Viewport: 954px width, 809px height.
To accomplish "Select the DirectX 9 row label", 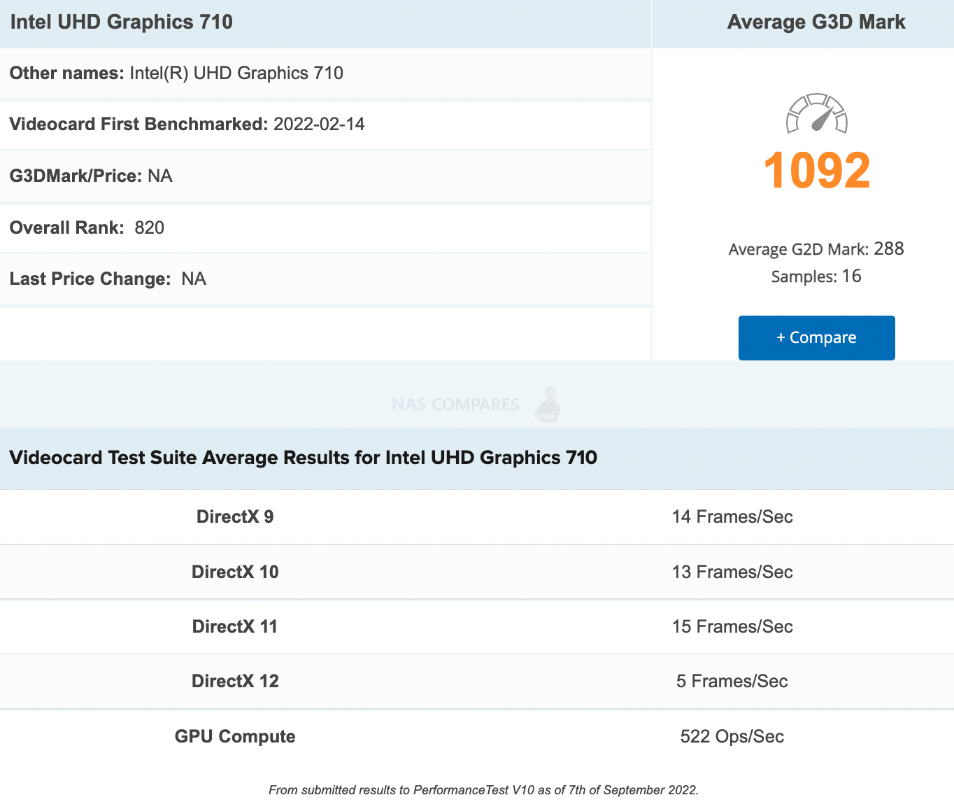I will click(x=235, y=516).
